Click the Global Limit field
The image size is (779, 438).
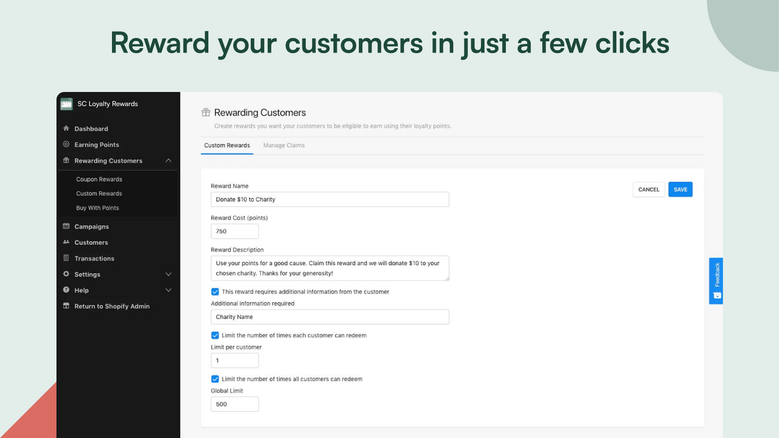pos(235,404)
